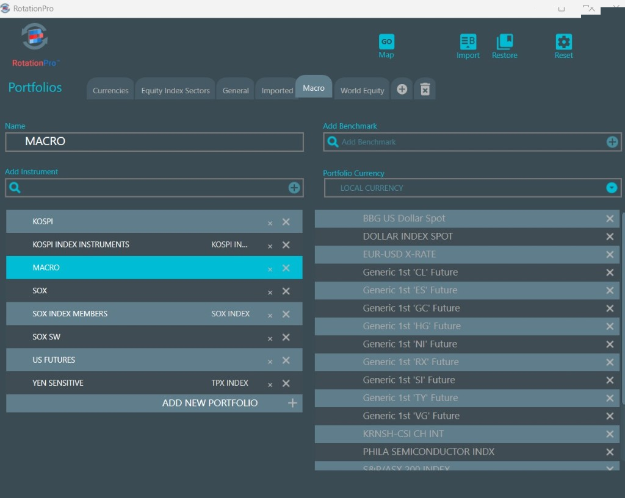Open the General tab
The image size is (625, 498).
click(x=236, y=90)
